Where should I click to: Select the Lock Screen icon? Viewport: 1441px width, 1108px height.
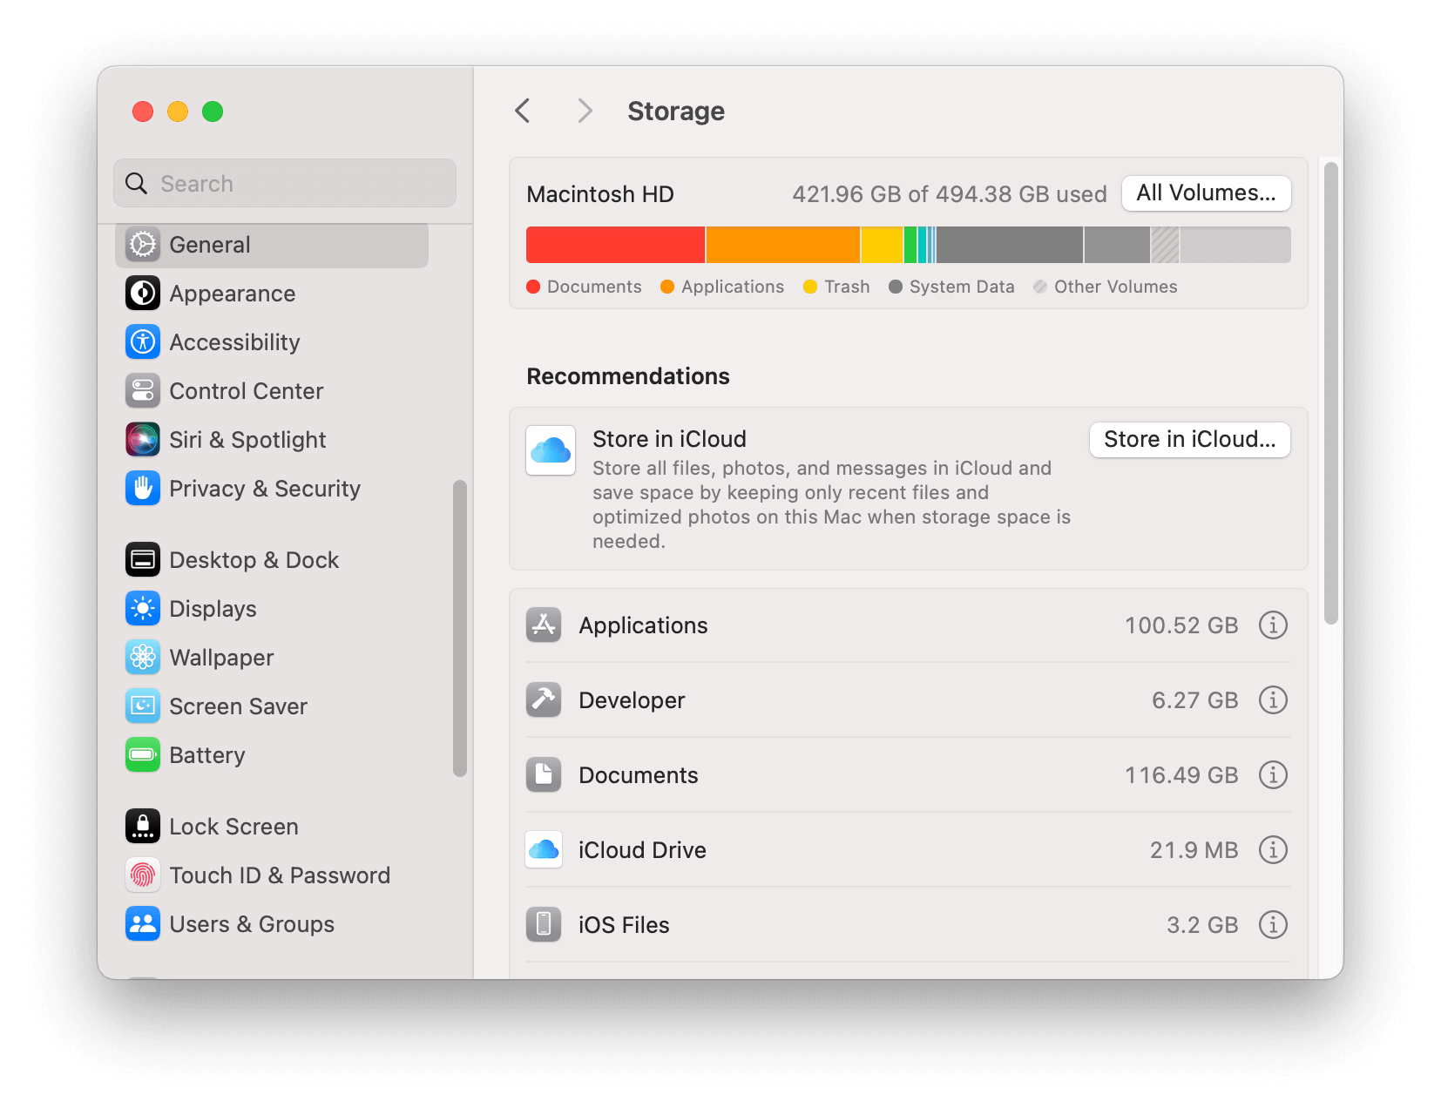pyautogui.click(x=143, y=827)
